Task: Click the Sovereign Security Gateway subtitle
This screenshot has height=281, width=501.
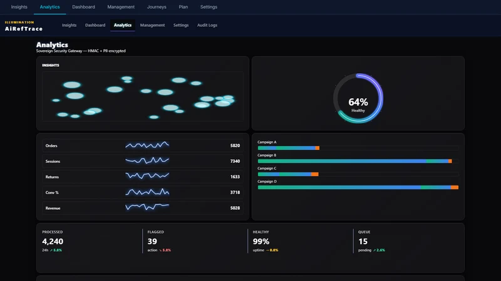Action: pos(81,51)
